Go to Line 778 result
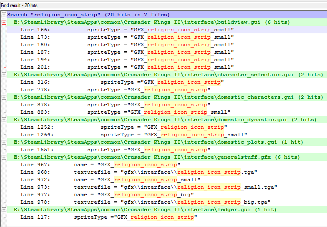 click(167, 90)
